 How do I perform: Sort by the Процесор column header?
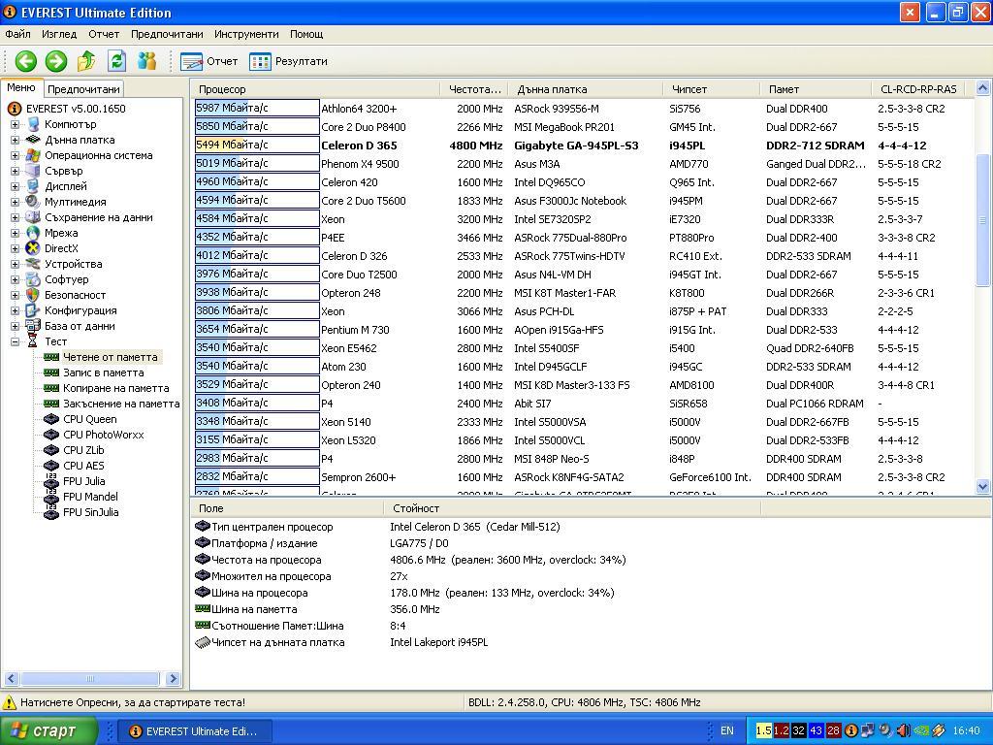(315, 89)
